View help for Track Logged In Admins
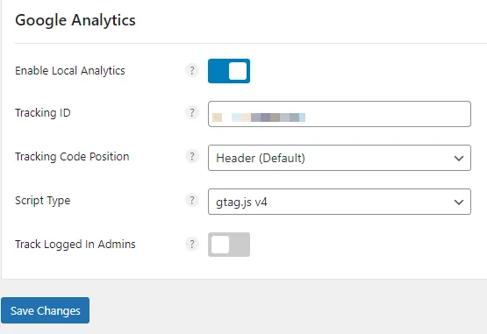The height and width of the screenshot is (334, 487). (x=192, y=244)
